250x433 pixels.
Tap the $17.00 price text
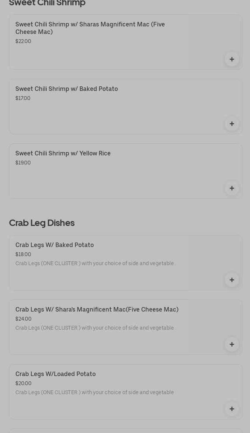coord(23,98)
